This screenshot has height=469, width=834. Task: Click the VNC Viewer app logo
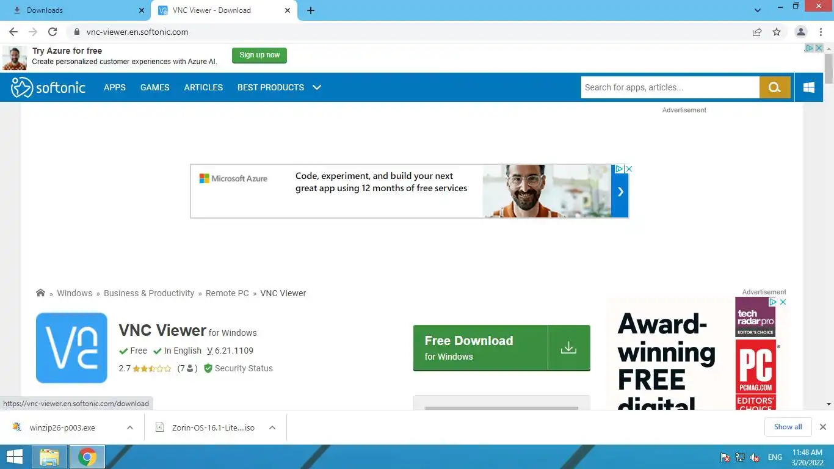(71, 348)
